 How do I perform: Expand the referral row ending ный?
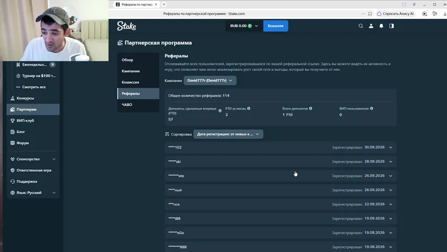pos(280,190)
